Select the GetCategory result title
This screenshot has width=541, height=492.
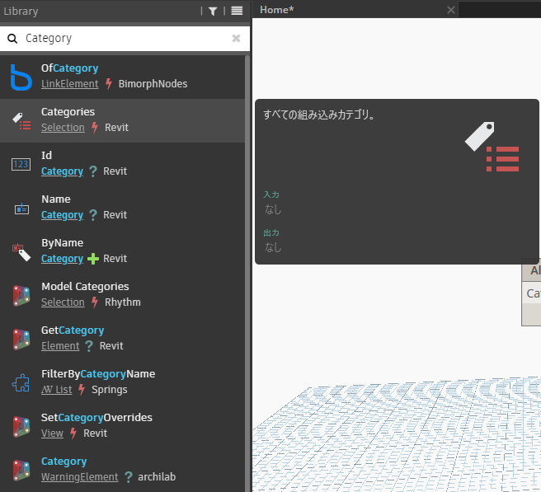tap(73, 330)
